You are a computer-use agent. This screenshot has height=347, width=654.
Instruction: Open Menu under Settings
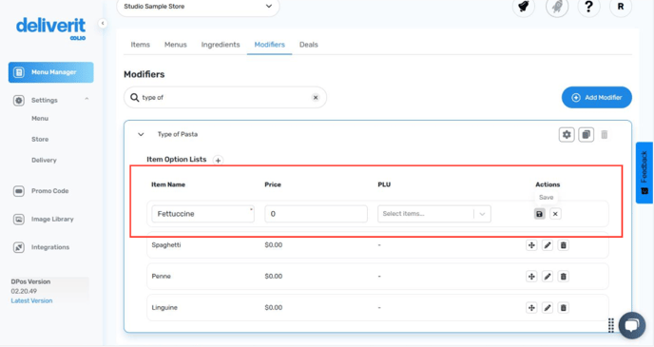(x=40, y=119)
